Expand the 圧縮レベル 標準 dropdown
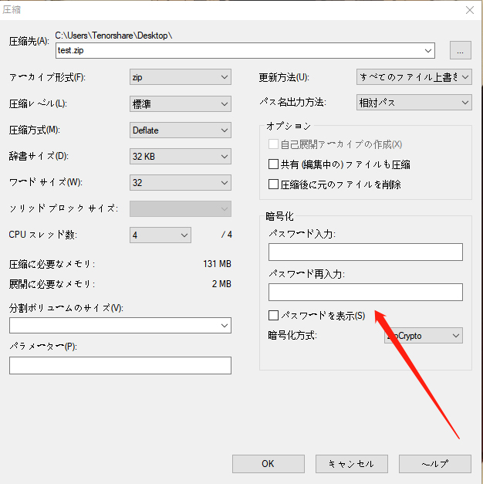The width and height of the screenshot is (483, 484). 181,103
